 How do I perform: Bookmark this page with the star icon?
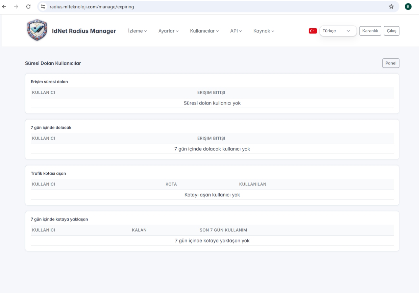pos(391,6)
